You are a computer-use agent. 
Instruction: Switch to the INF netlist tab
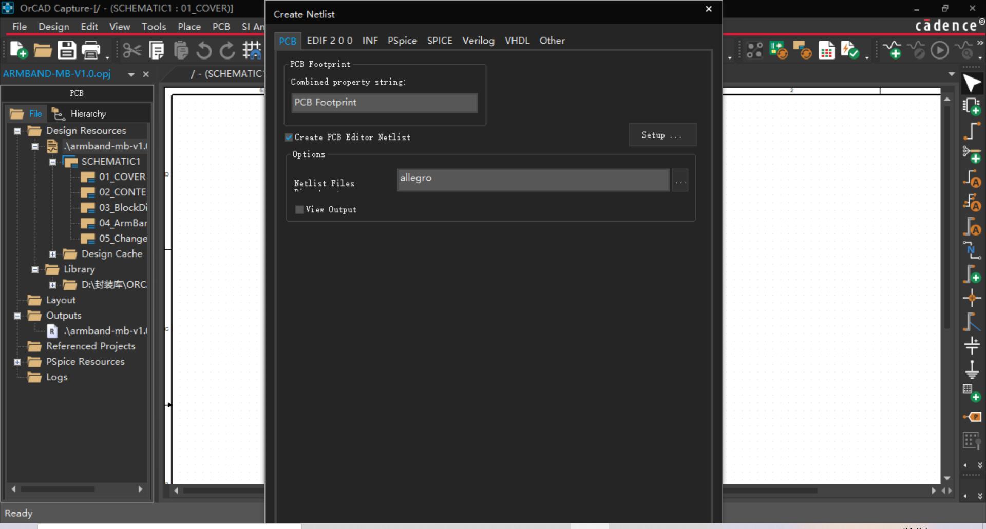(x=370, y=41)
